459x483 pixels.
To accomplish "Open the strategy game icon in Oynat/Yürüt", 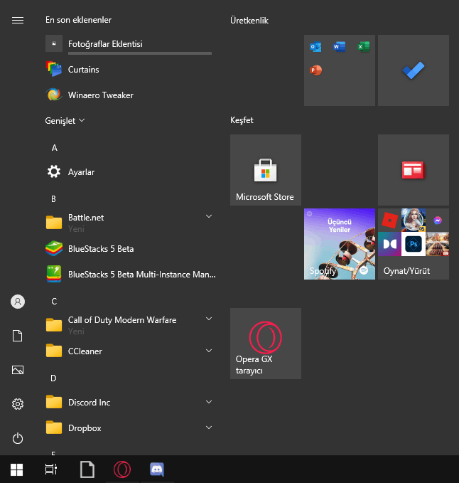I will pyautogui.click(x=438, y=244).
